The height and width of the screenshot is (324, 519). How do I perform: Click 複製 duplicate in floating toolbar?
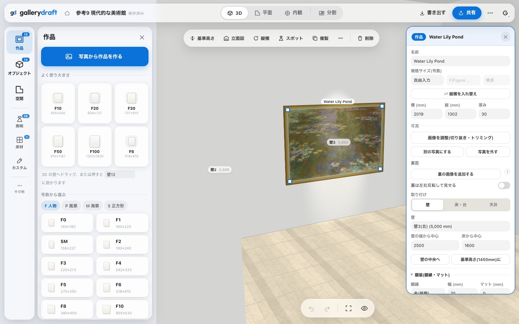click(x=320, y=38)
